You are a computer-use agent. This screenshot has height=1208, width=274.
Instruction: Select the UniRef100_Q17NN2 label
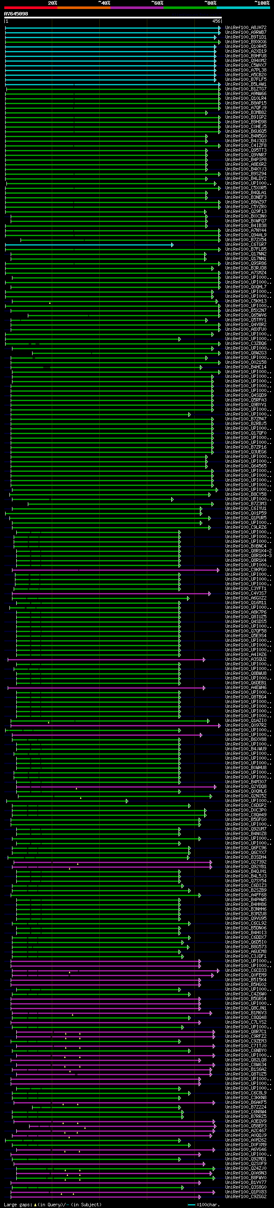tap(246, 254)
